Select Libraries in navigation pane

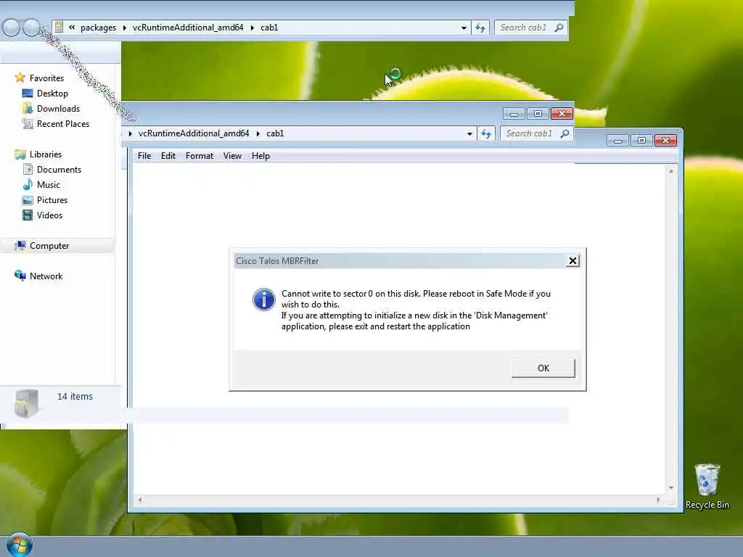(46, 154)
